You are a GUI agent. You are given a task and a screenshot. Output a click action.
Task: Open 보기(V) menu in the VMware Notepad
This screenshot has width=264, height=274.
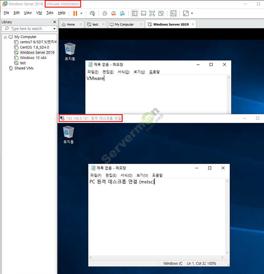point(139,72)
